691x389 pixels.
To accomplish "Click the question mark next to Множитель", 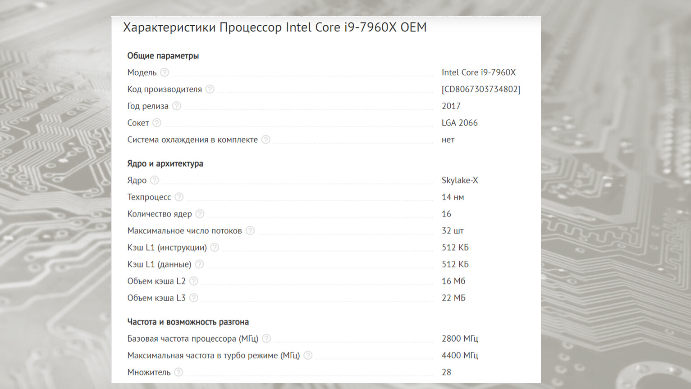I will (x=179, y=372).
